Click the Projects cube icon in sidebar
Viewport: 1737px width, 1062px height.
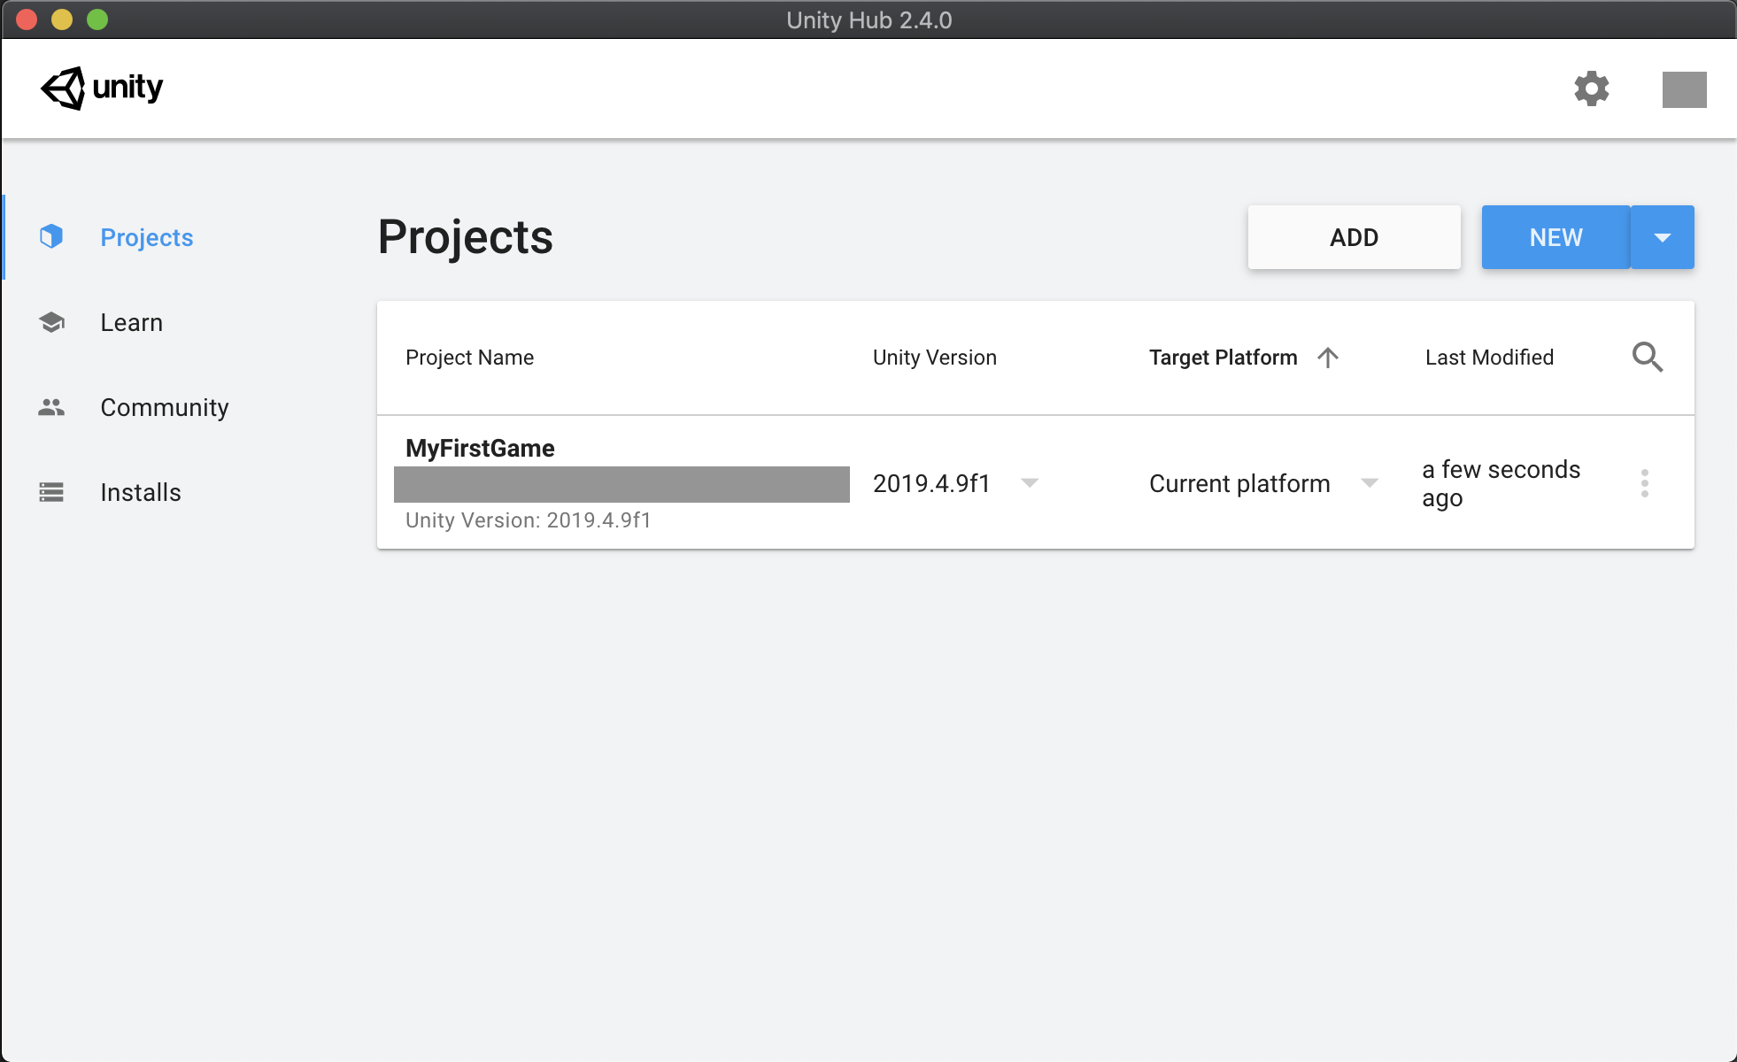[51, 236]
